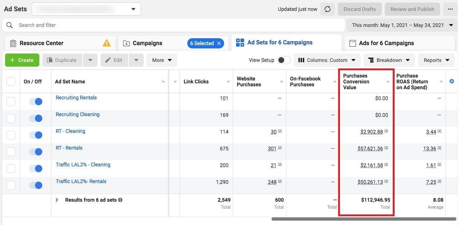
Task: Turn off the Recruiting Rentals ad set
Action: pos(36,102)
